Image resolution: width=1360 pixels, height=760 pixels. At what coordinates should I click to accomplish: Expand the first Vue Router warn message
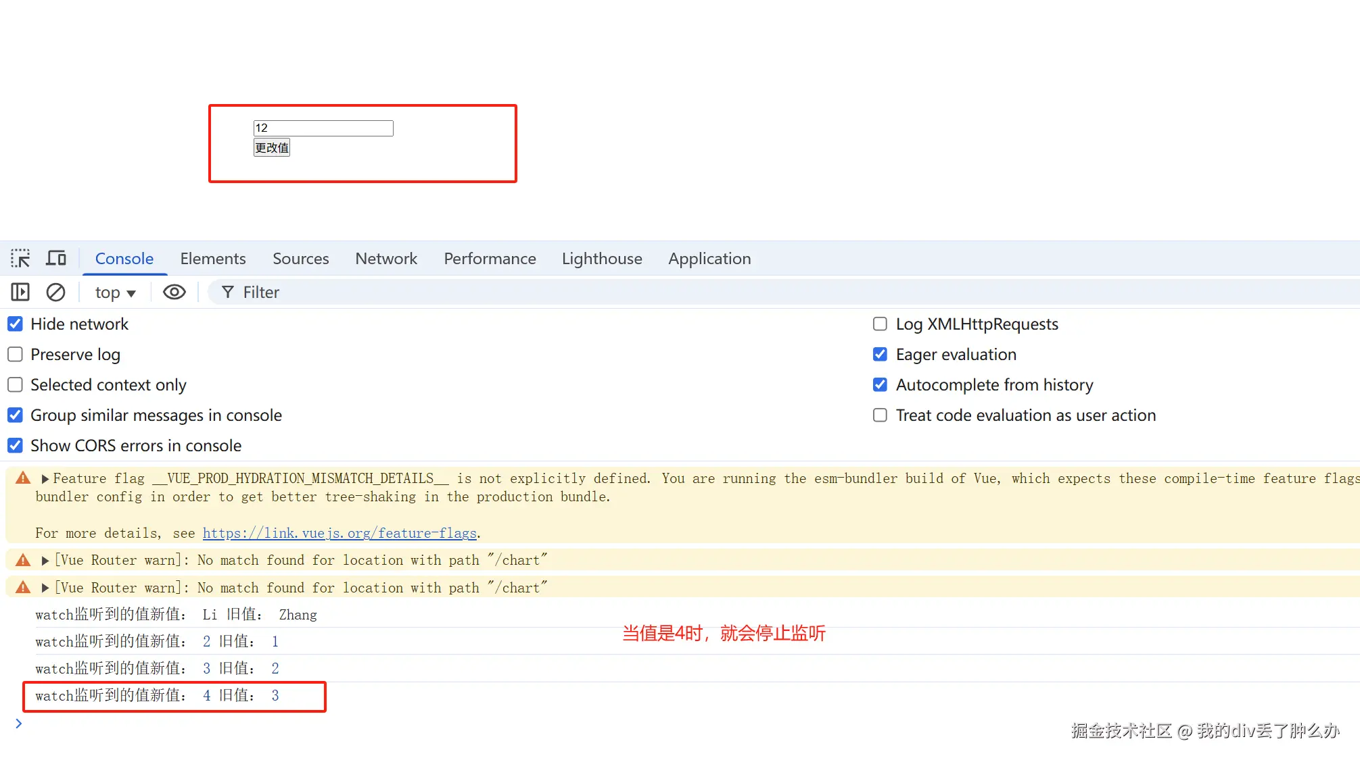pos(45,561)
